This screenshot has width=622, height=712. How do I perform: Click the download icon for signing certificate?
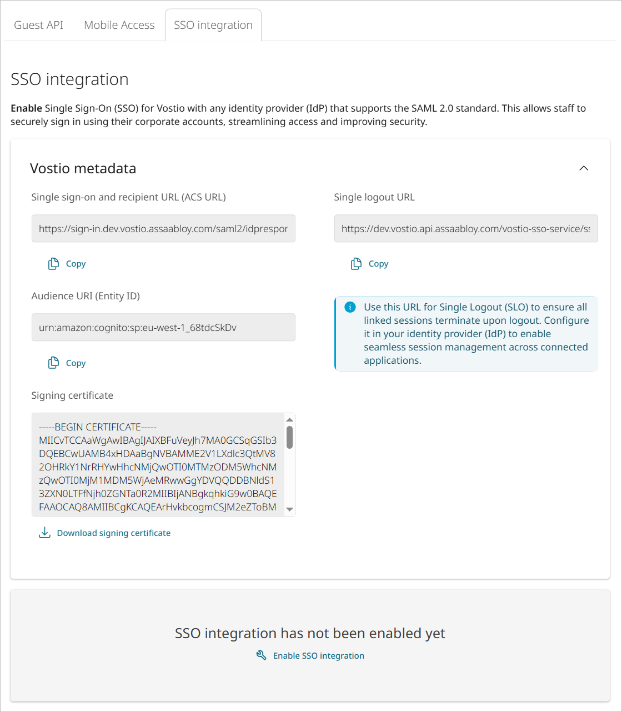pyautogui.click(x=44, y=533)
